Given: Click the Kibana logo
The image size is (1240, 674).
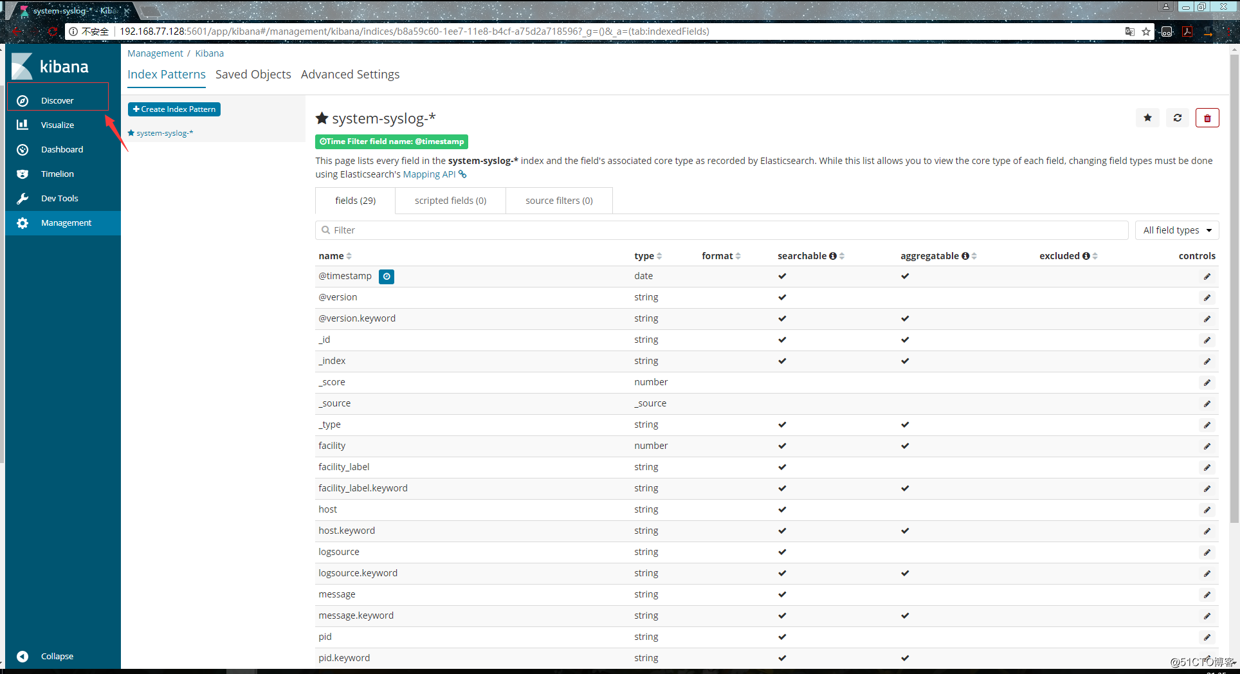Looking at the screenshot, I should click(x=50, y=66).
